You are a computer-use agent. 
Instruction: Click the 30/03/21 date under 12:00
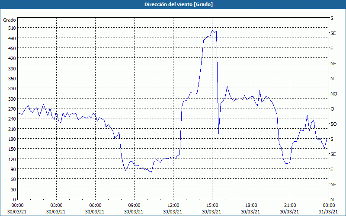pyautogui.click(x=173, y=212)
